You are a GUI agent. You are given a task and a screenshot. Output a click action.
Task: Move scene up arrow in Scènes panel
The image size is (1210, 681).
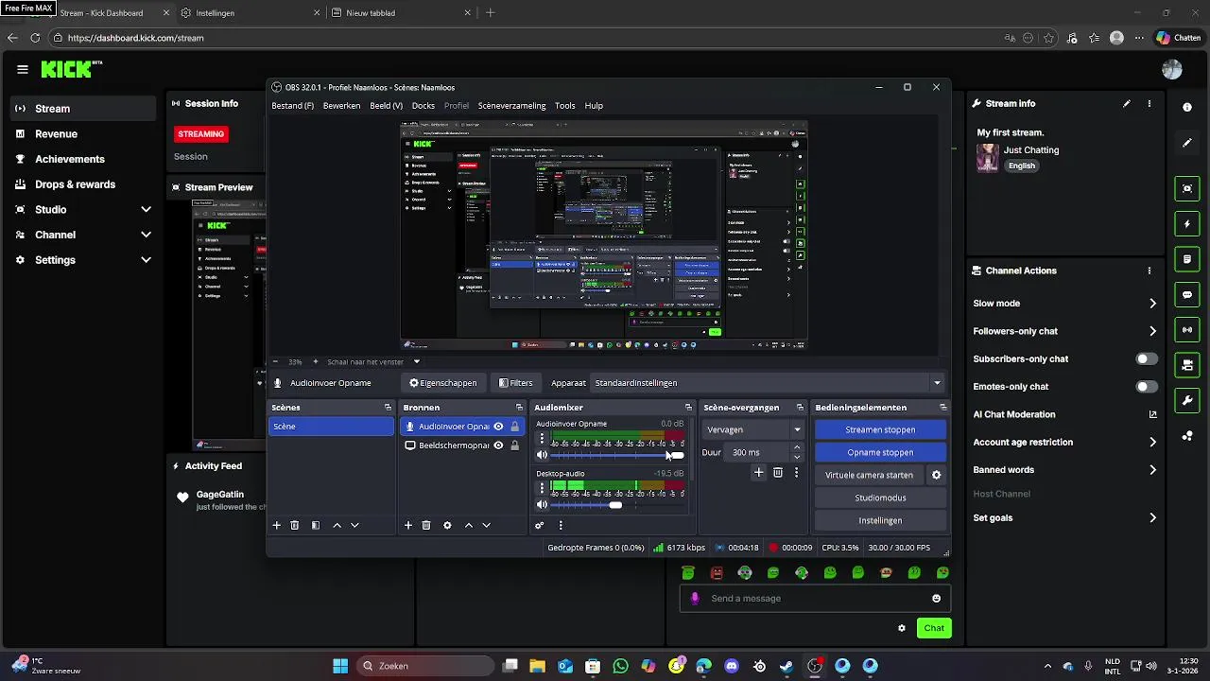pos(337,525)
